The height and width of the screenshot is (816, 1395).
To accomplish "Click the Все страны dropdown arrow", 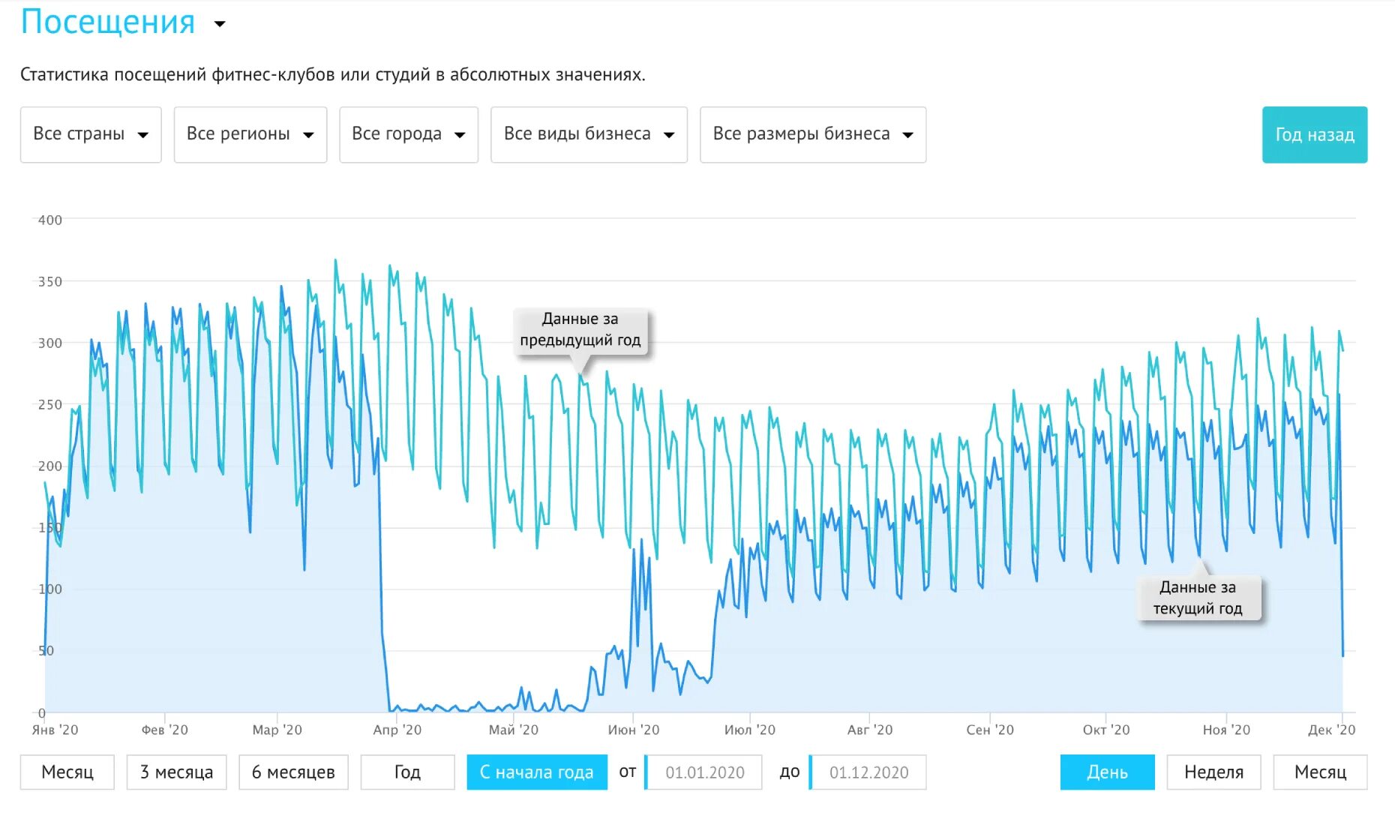I will pos(142,135).
